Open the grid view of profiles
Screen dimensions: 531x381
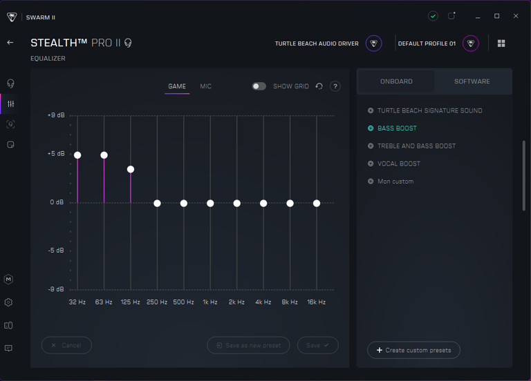(501, 43)
